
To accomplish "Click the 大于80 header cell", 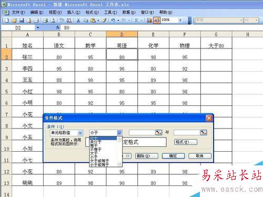I will tap(216, 43).
